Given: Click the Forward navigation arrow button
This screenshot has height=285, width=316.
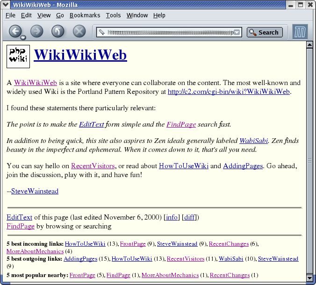Looking at the screenshot, I should coord(36,32).
